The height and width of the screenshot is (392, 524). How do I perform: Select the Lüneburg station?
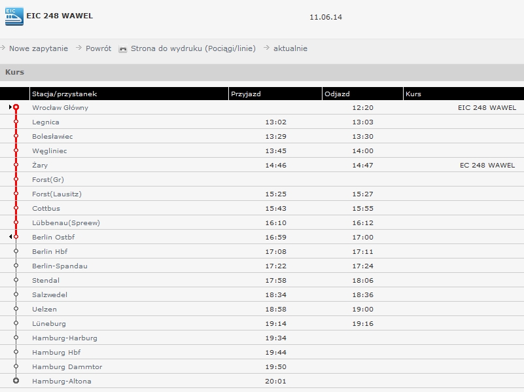pyautogui.click(x=49, y=323)
